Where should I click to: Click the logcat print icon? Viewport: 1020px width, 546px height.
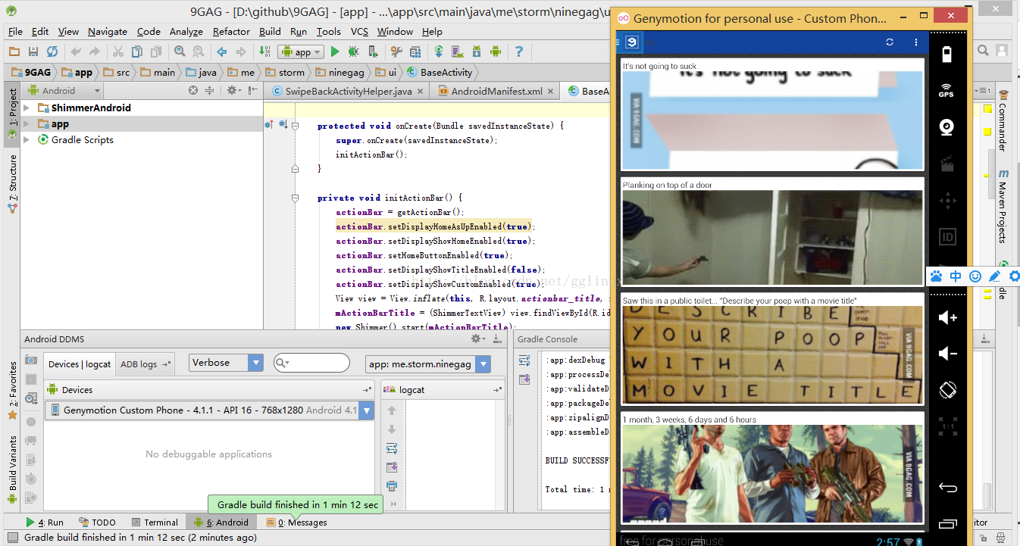pos(392,485)
